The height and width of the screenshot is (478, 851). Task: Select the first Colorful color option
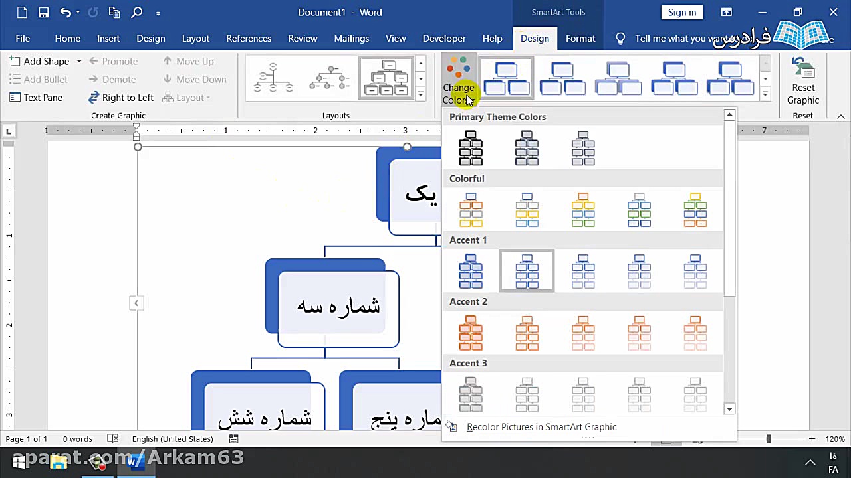tap(471, 210)
